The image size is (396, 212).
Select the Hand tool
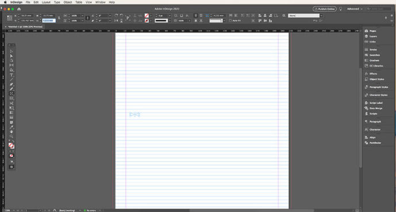tap(11, 132)
